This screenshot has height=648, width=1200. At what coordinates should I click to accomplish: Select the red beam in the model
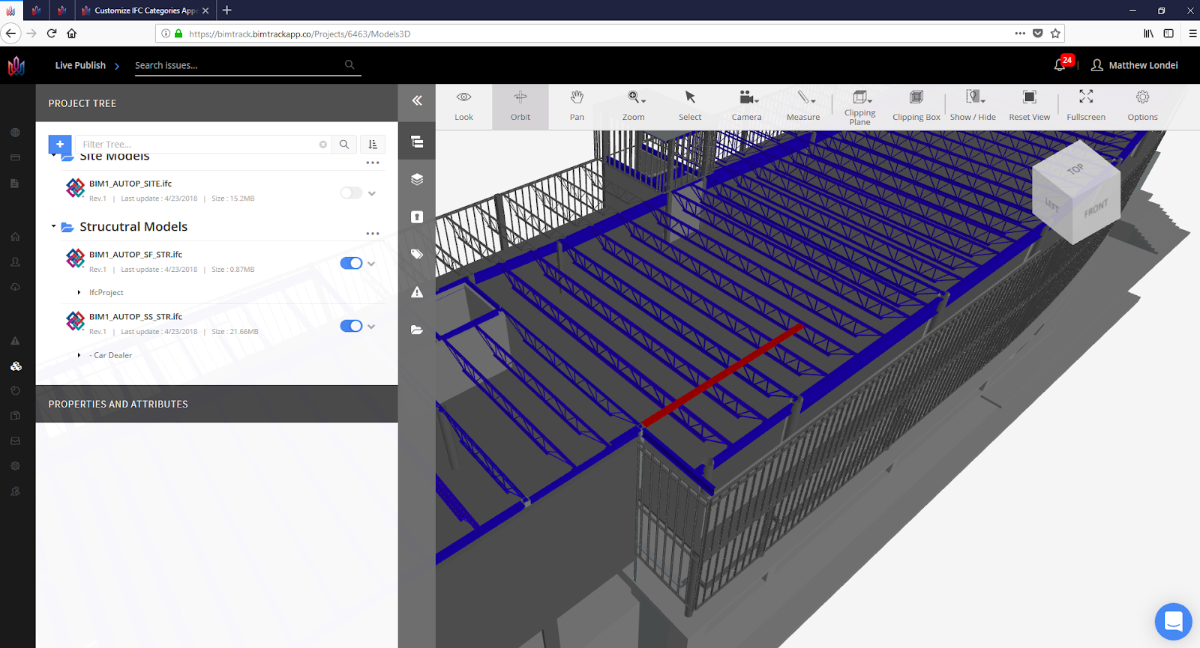tap(721, 375)
